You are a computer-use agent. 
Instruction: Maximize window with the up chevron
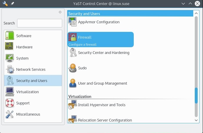[190, 4]
